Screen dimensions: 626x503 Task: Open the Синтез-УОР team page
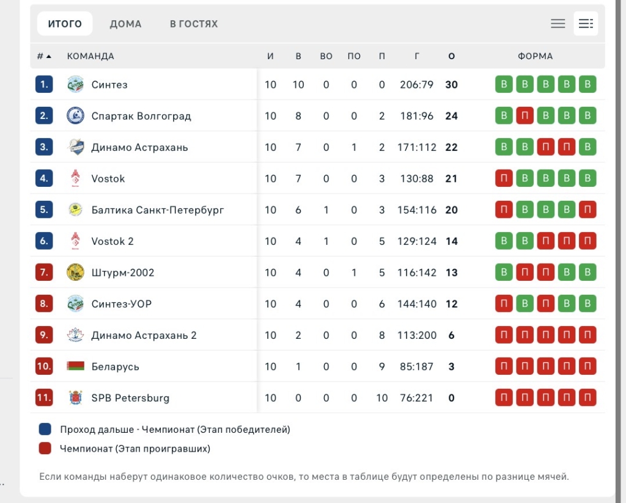point(121,304)
